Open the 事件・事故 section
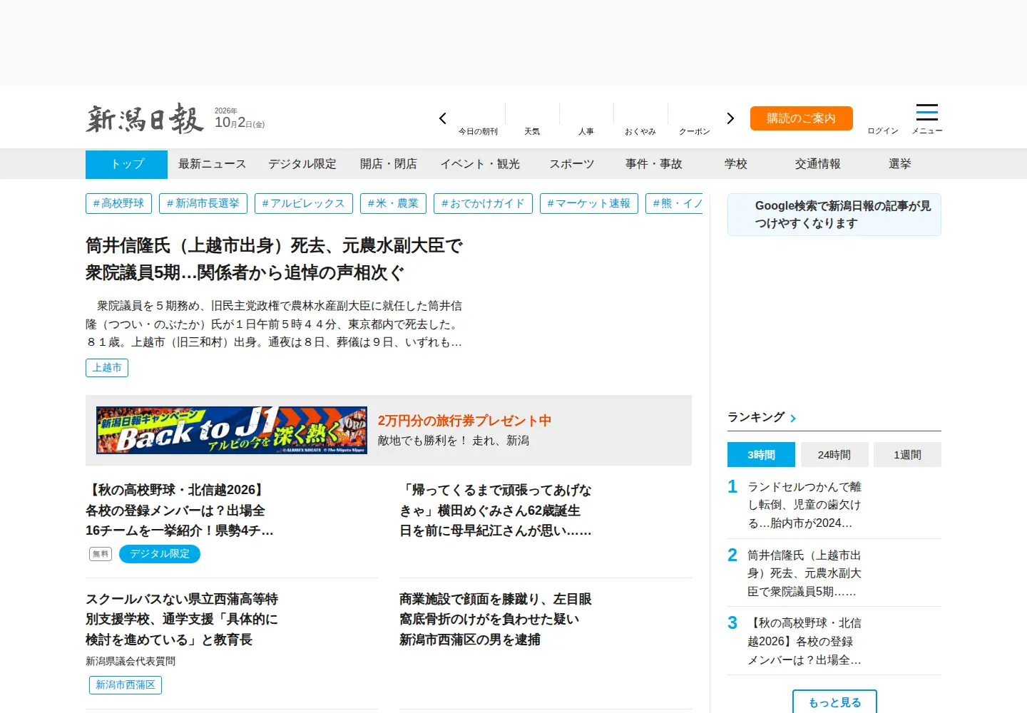The width and height of the screenshot is (1027, 713). [x=654, y=164]
